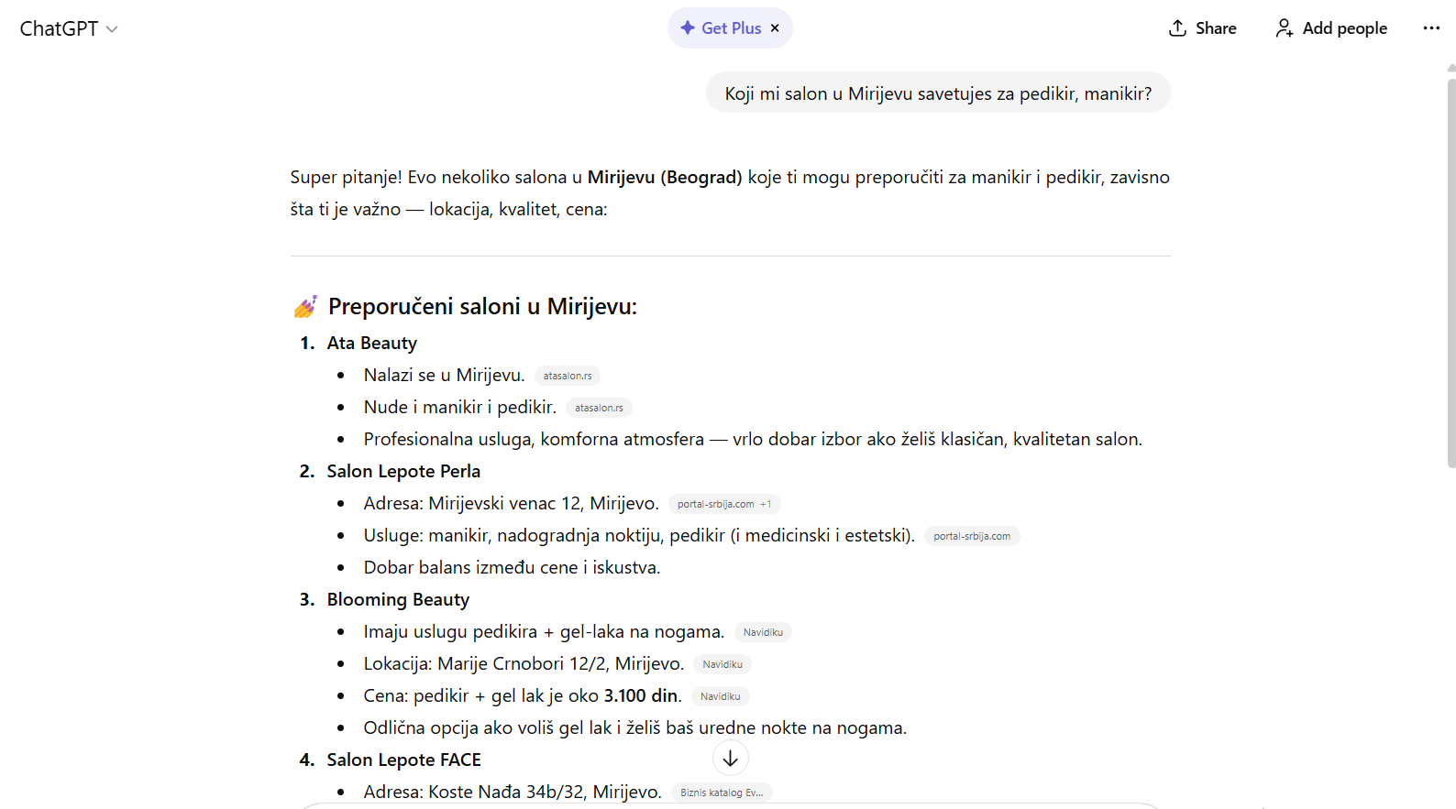The width and height of the screenshot is (1456, 809).
Task: Open atasalon.rs citation after 'Nude i manikir i pedikir'
Action: [x=599, y=408]
